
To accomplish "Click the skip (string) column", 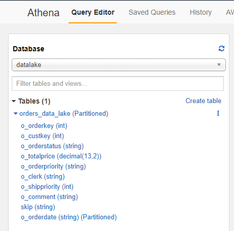I will click(x=38, y=207).
